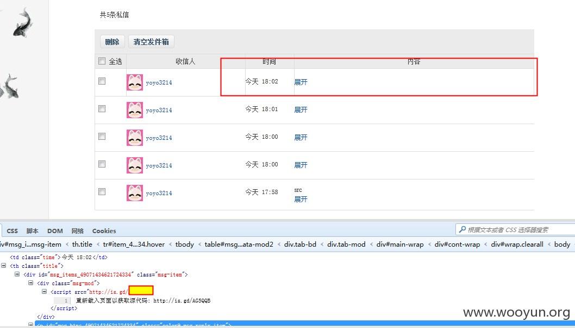Collapse the script src node

(x=45, y=292)
